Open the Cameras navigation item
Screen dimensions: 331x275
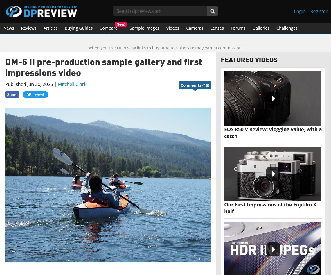[195, 28]
